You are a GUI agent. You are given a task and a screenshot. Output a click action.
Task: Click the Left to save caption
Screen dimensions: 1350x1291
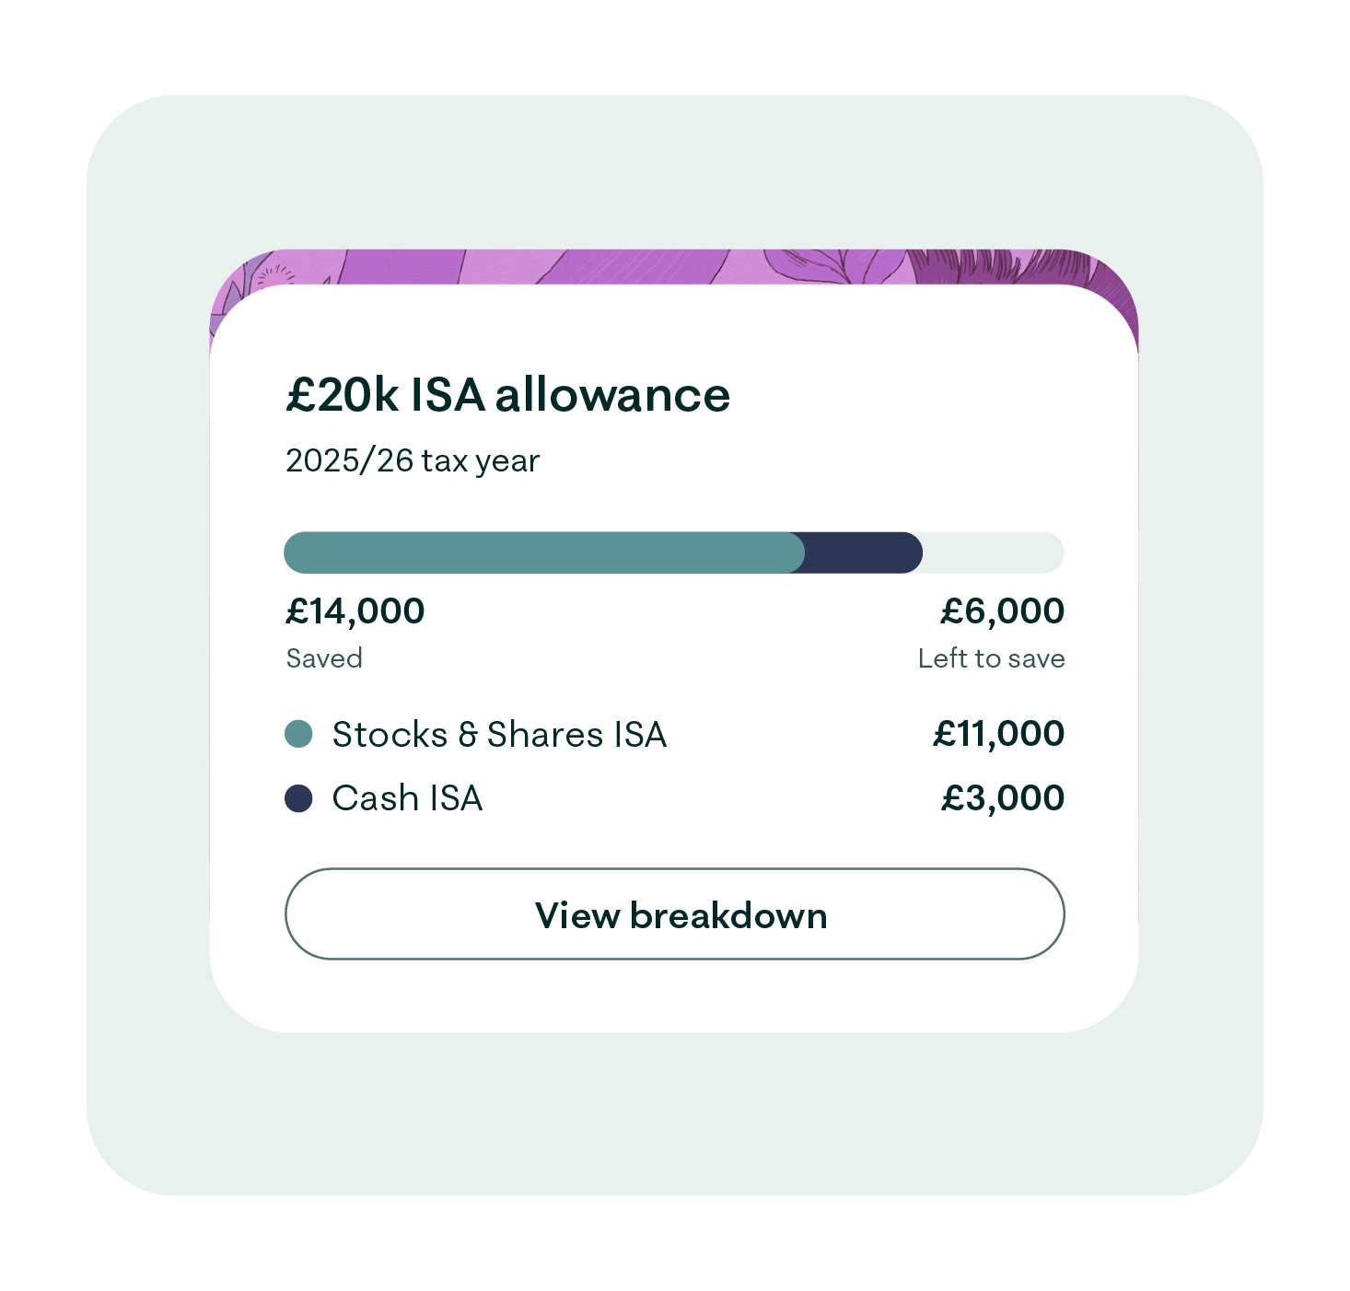tap(991, 658)
